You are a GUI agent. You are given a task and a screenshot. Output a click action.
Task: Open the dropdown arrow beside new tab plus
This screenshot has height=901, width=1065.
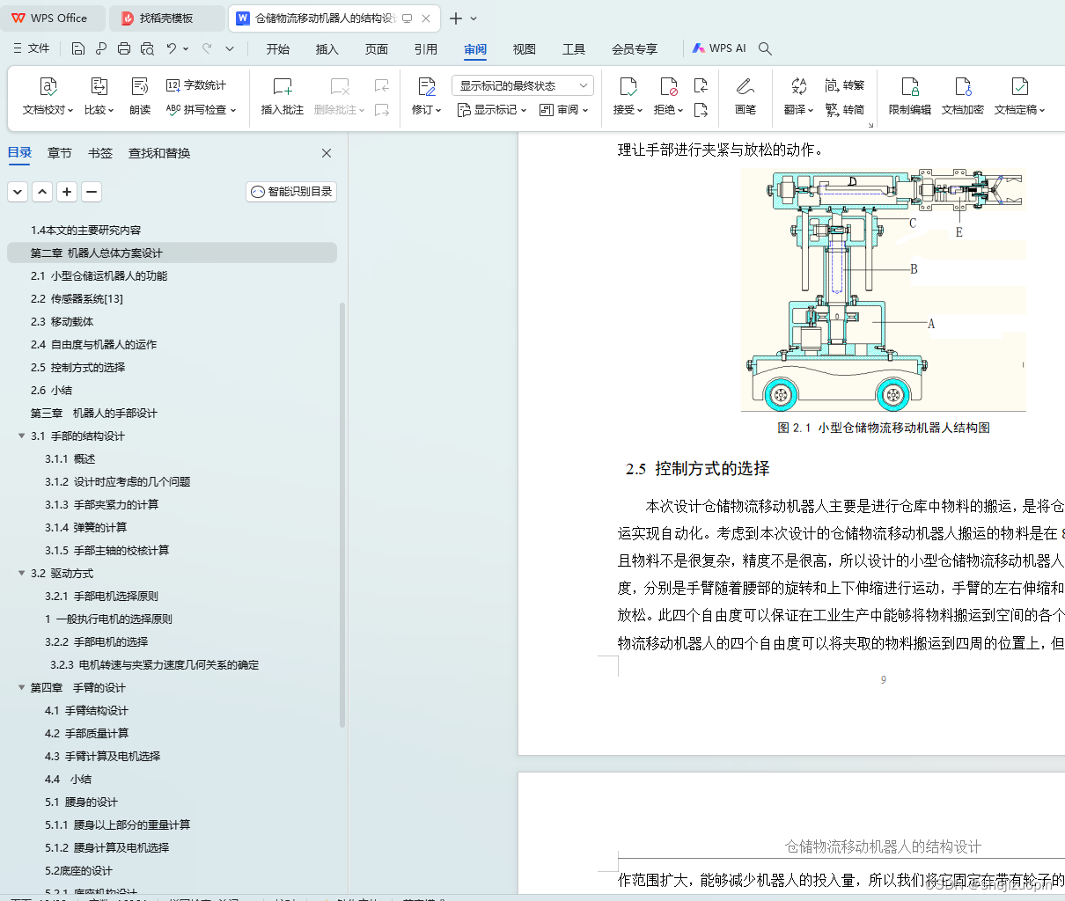tap(474, 18)
